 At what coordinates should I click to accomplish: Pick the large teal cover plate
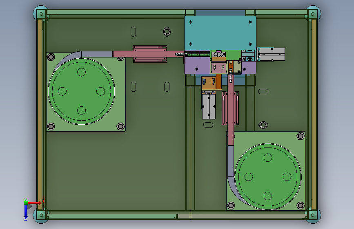tap(220, 33)
